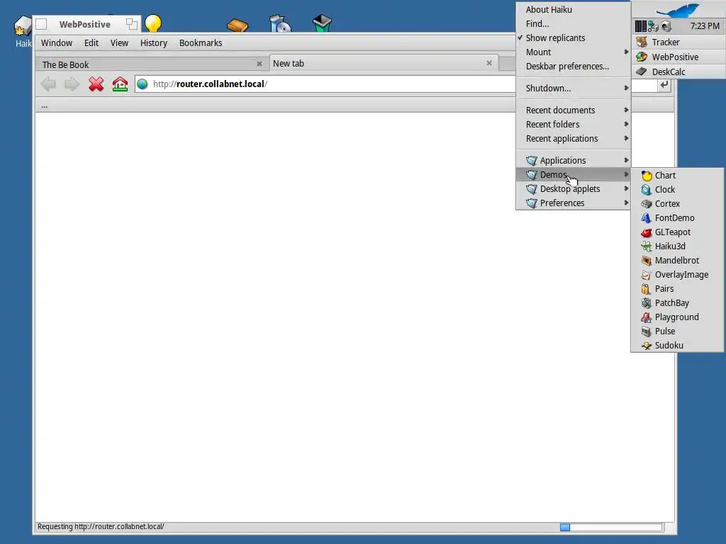The height and width of the screenshot is (544, 726).
Task: Launch the GLTeapot demo
Action: [x=677, y=232]
